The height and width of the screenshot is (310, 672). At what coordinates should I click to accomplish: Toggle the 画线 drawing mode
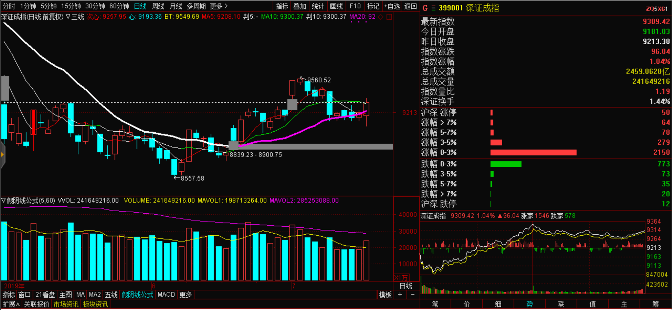(336, 6)
